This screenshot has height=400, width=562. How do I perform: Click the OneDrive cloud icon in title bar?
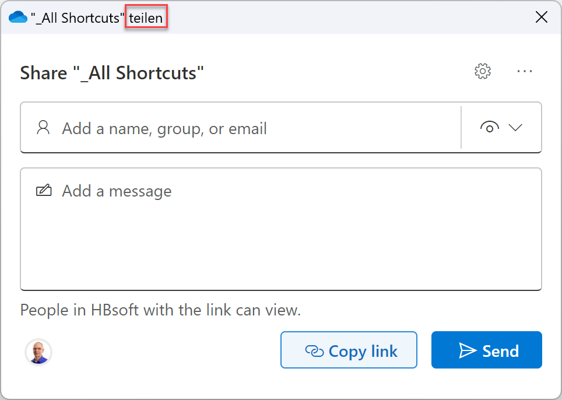(18, 17)
